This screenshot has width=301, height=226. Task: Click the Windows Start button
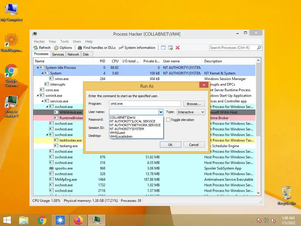[x=7, y=220]
